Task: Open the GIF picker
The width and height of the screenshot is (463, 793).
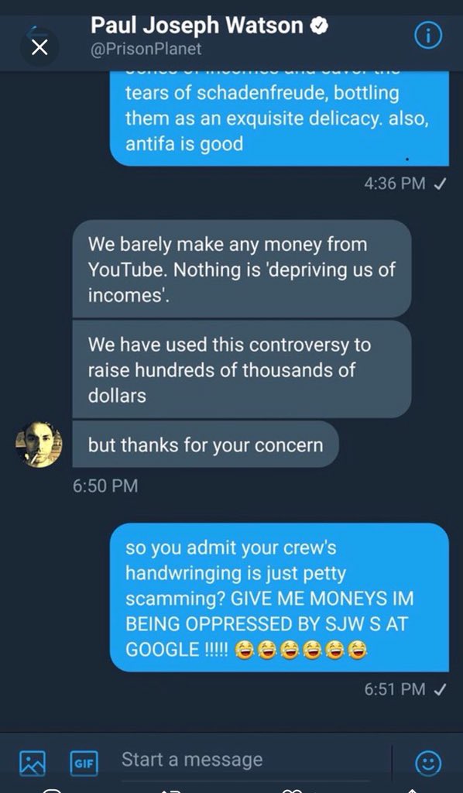Action: coord(84,763)
